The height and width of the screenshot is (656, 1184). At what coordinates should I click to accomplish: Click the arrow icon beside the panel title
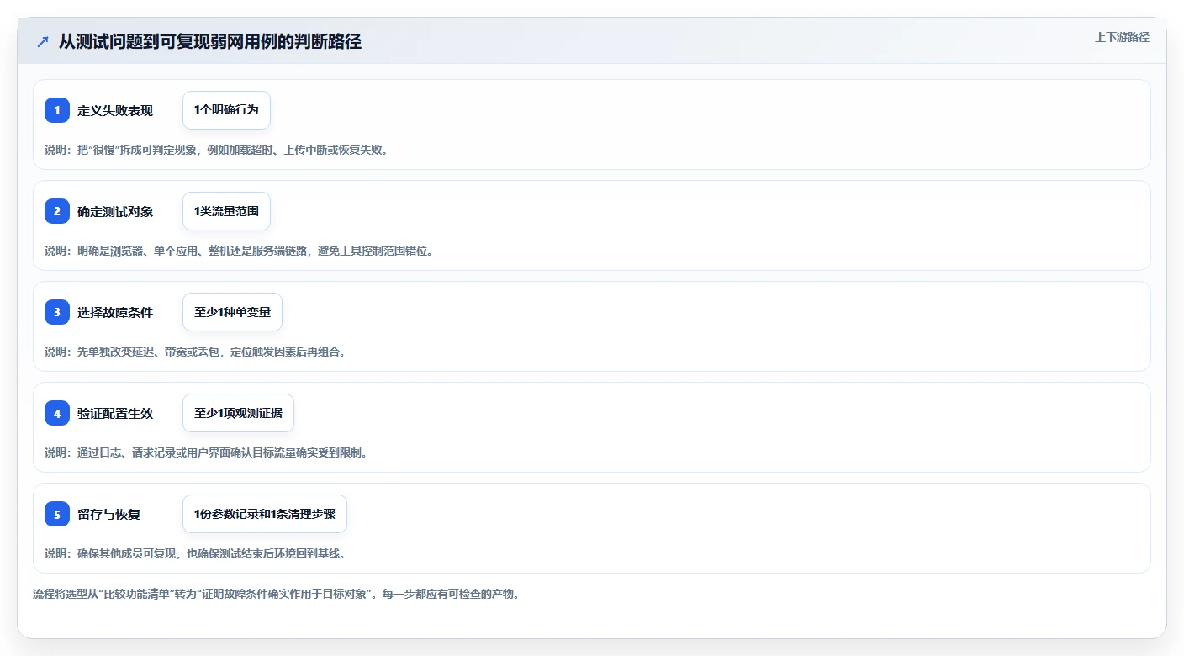[43, 41]
